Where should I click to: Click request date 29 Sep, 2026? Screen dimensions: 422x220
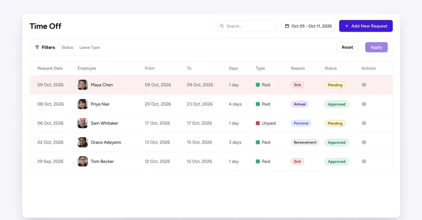pos(50,161)
